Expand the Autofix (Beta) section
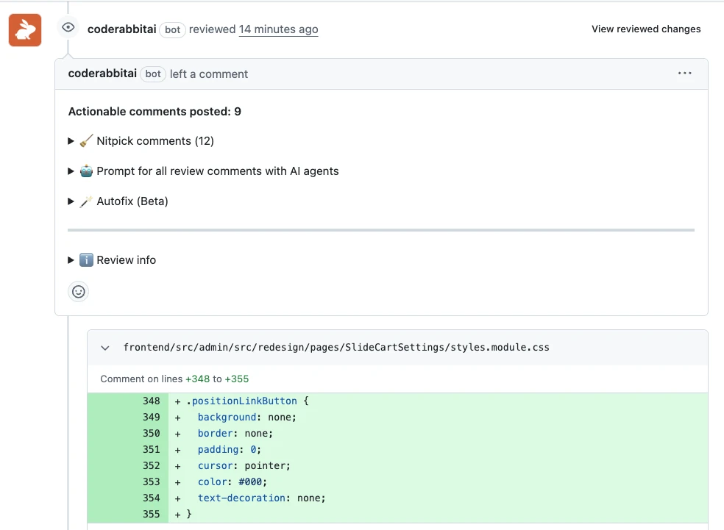The height and width of the screenshot is (530, 724). coord(71,200)
